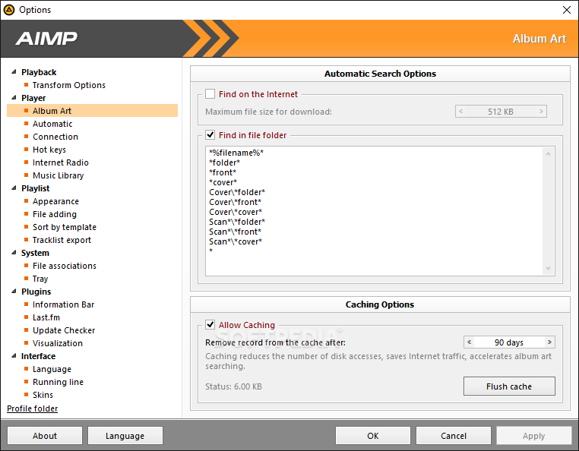Cancel the Options dialog
The height and width of the screenshot is (451, 579).
[454, 436]
